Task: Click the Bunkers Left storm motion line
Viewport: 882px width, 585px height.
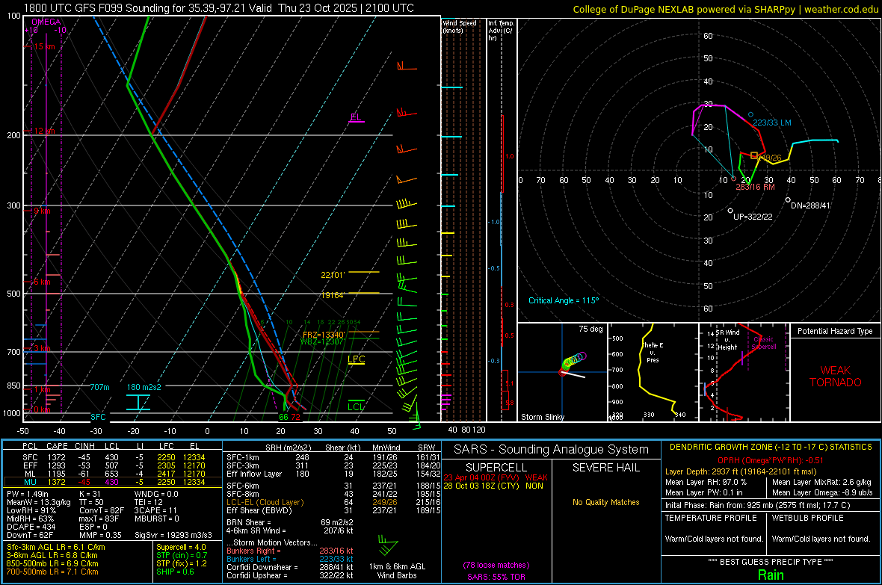Action: point(290,559)
